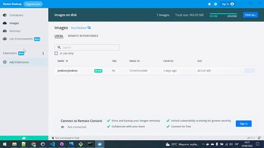Show hidden system tray icons
This screenshot has width=264, height=148.
click(x=203, y=144)
